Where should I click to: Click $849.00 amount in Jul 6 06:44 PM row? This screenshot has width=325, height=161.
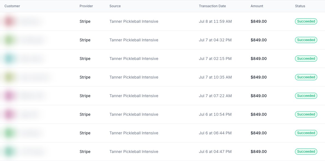tap(258, 133)
